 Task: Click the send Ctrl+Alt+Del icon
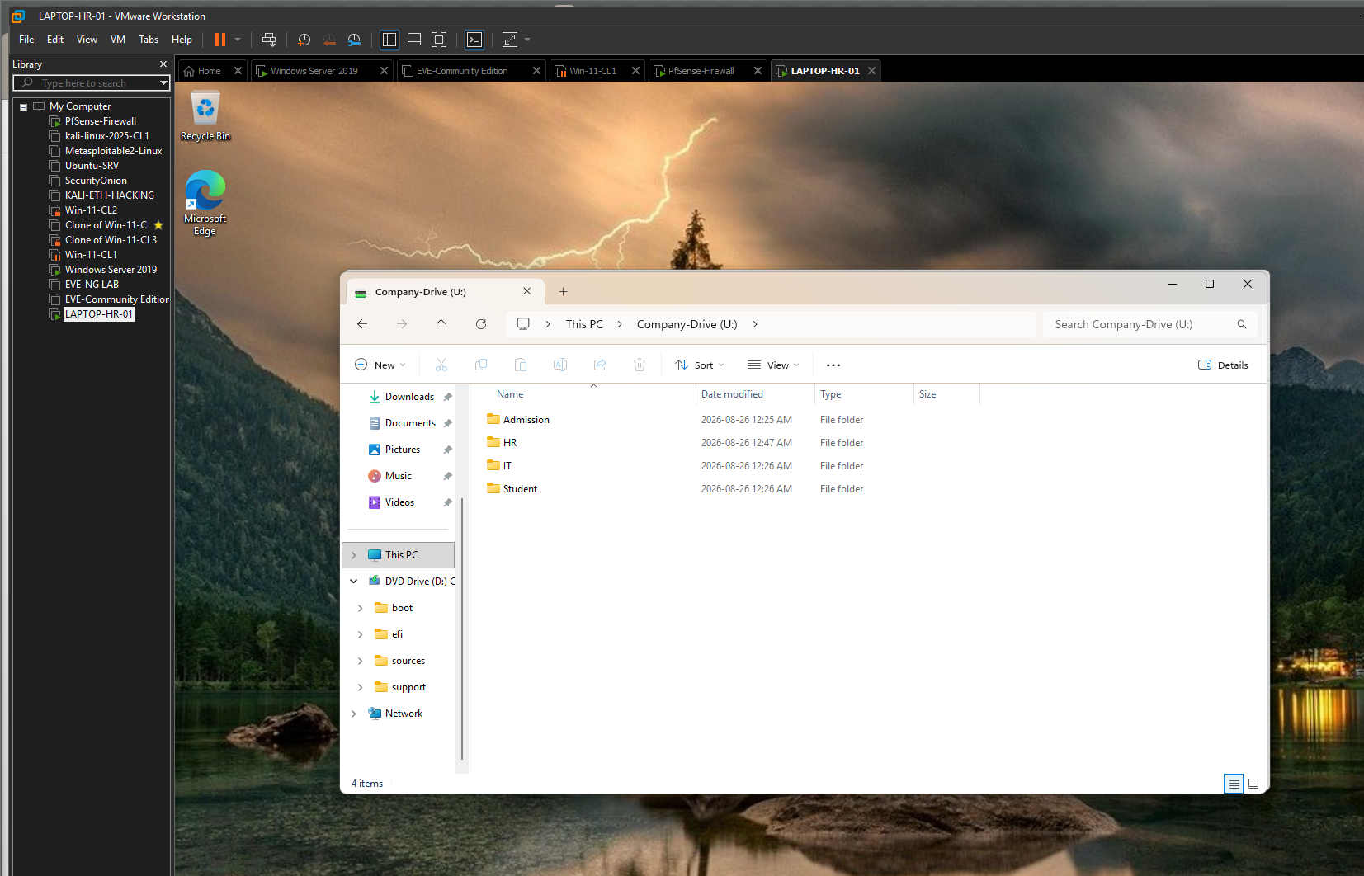tap(269, 40)
